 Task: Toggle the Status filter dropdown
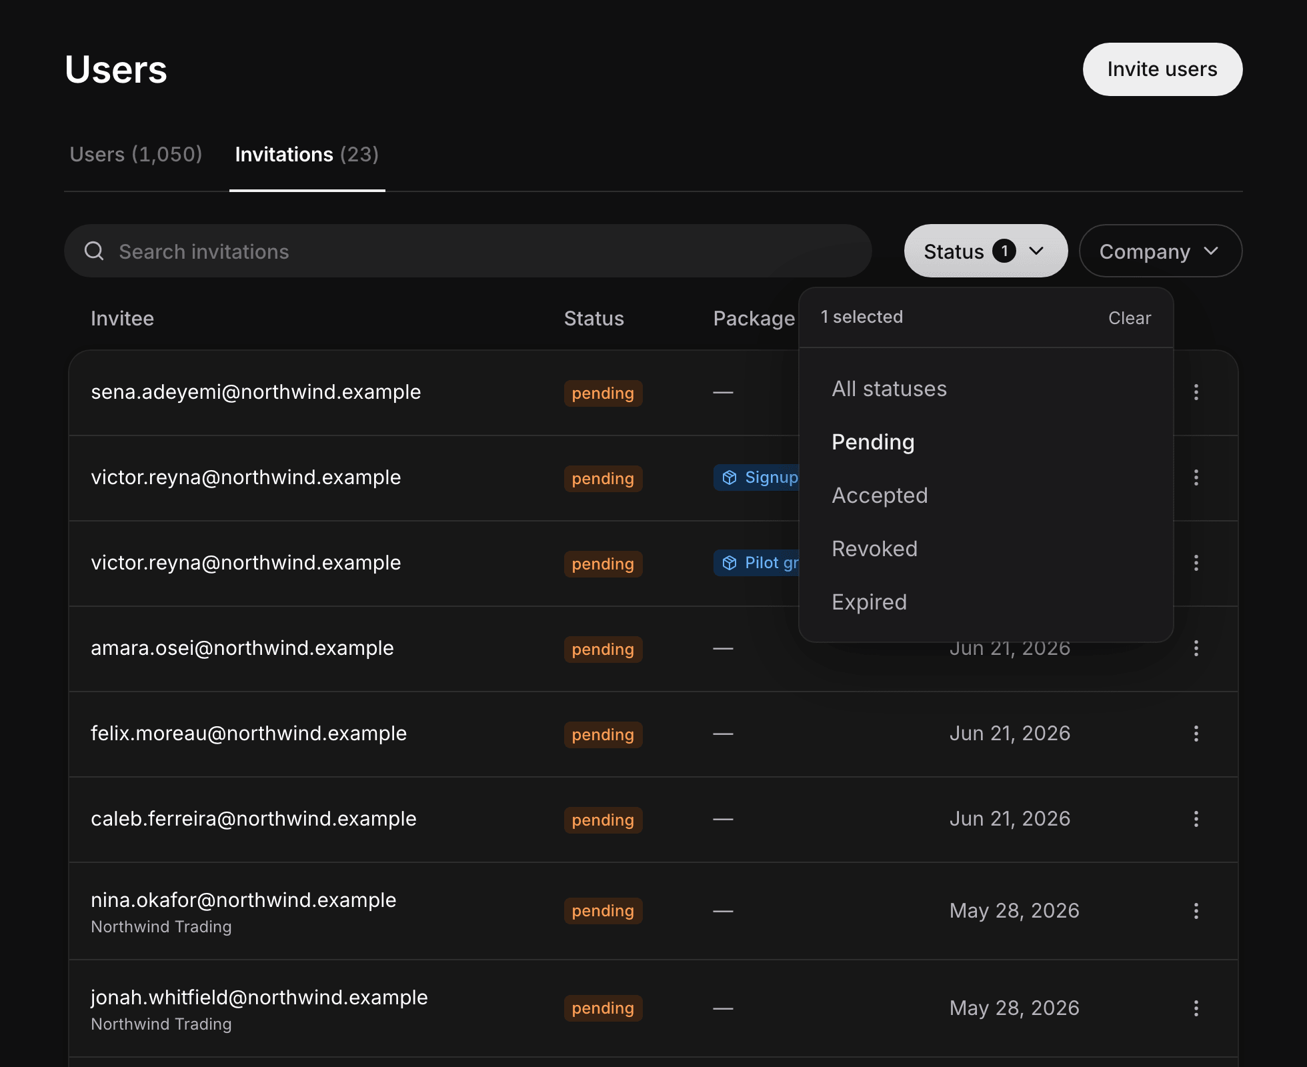tap(986, 251)
